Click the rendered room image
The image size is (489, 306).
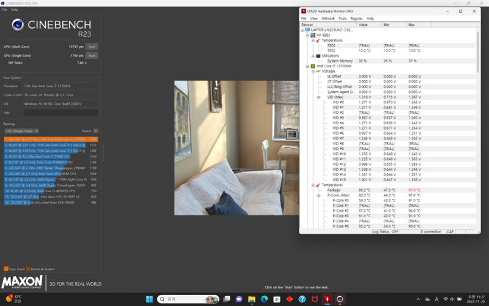coord(237,148)
